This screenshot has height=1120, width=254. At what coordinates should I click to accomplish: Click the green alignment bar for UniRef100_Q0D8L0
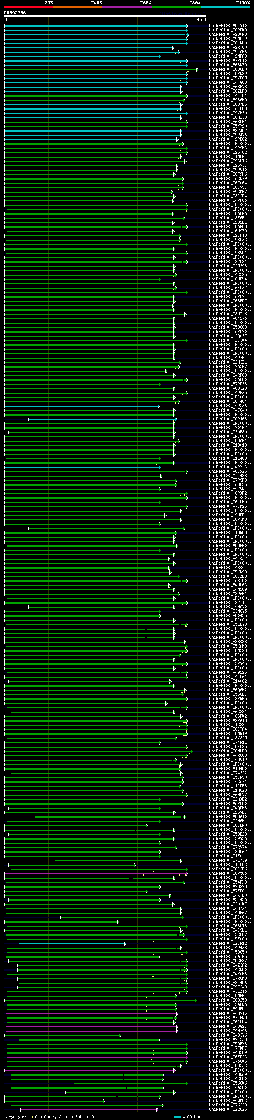pos(101,70)
